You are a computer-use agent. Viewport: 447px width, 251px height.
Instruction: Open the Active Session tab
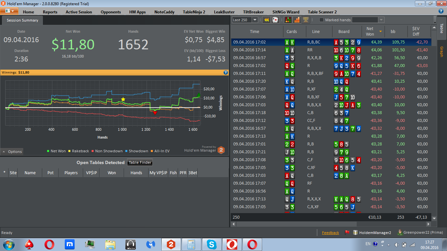(x=79, y=12)
